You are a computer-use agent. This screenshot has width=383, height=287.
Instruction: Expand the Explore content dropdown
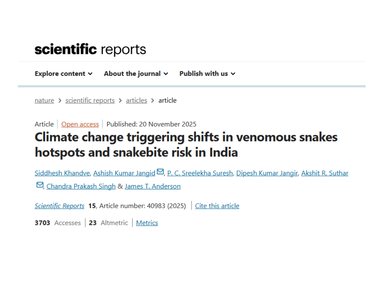click(x=64, y=74)
